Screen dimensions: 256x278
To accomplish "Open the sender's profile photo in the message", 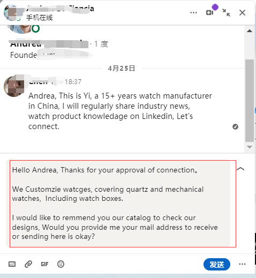I will (14, 86).
